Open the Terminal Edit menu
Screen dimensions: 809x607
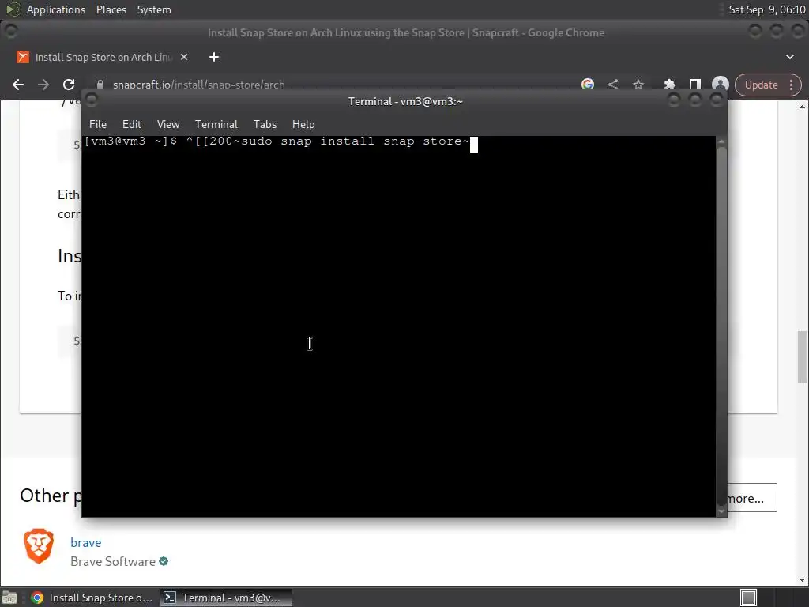pos(132,124)
